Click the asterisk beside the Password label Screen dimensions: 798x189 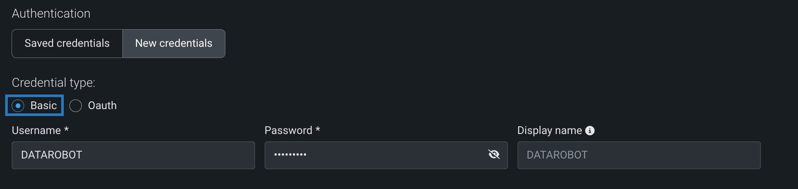[x=318, y=130]
